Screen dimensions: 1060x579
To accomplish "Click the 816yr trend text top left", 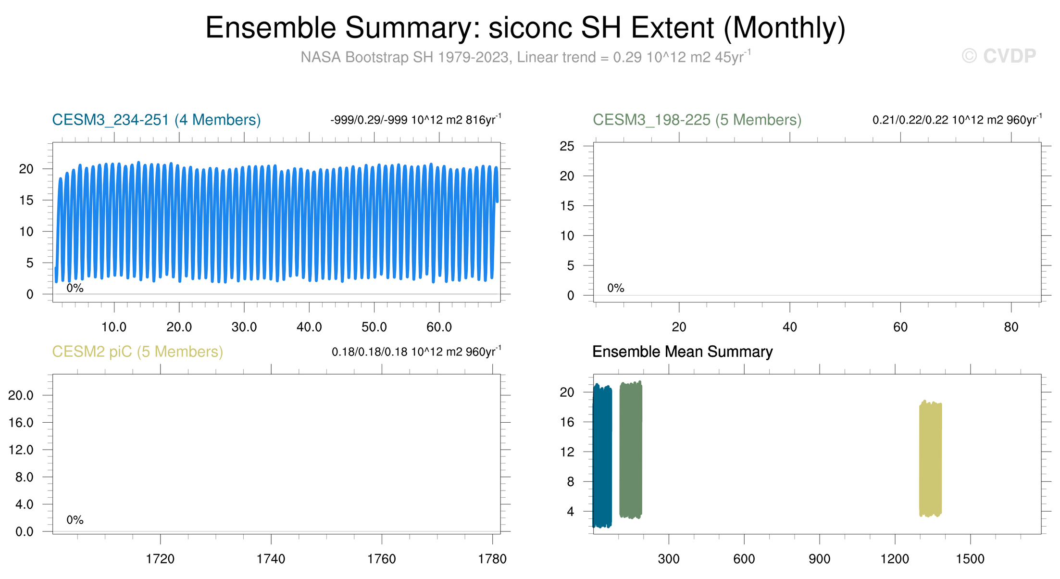I will (x=415, y=120).
